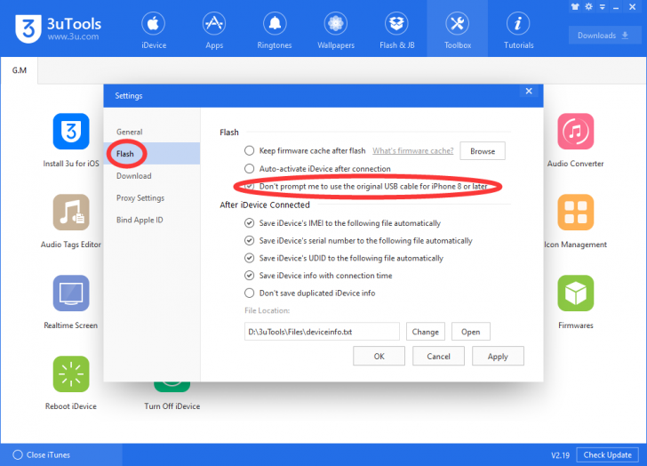Select the General settings category
Viewport: 647px width, 466px height.
tap(152, 132)
